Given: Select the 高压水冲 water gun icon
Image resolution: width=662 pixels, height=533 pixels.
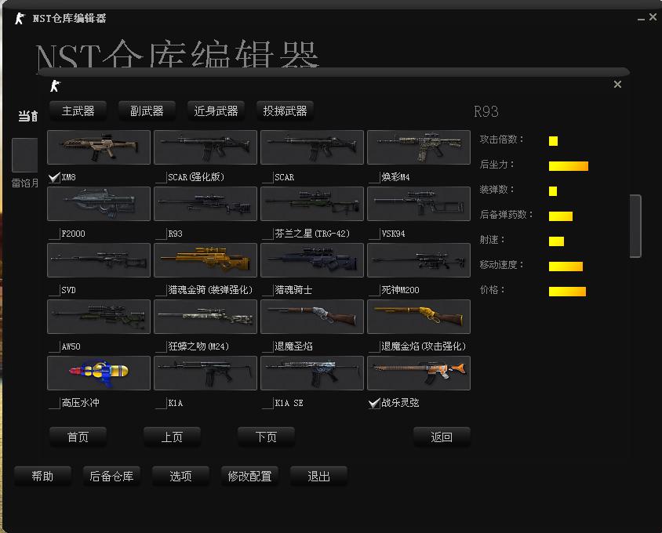Looking at the screenshot, I should pos(99,373).
